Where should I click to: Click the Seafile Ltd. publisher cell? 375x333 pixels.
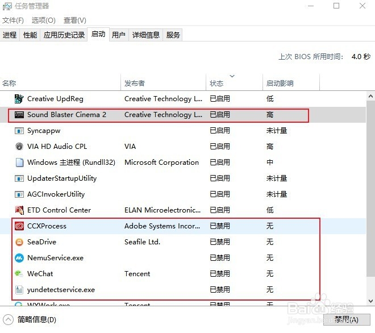click(142, 242)
